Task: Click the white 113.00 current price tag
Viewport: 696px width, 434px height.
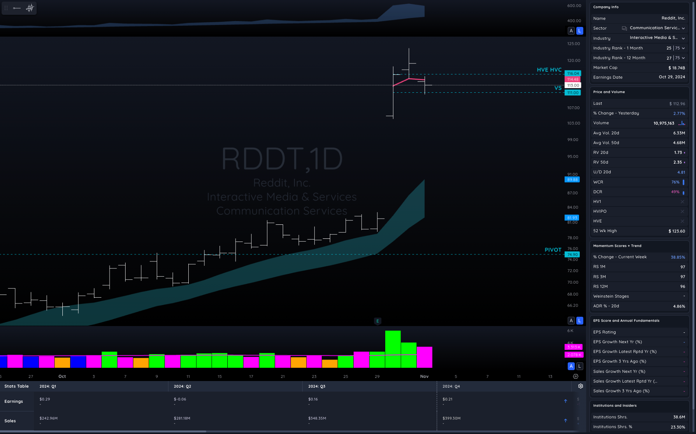Action: pyautogui.click(x=573, y=85)
